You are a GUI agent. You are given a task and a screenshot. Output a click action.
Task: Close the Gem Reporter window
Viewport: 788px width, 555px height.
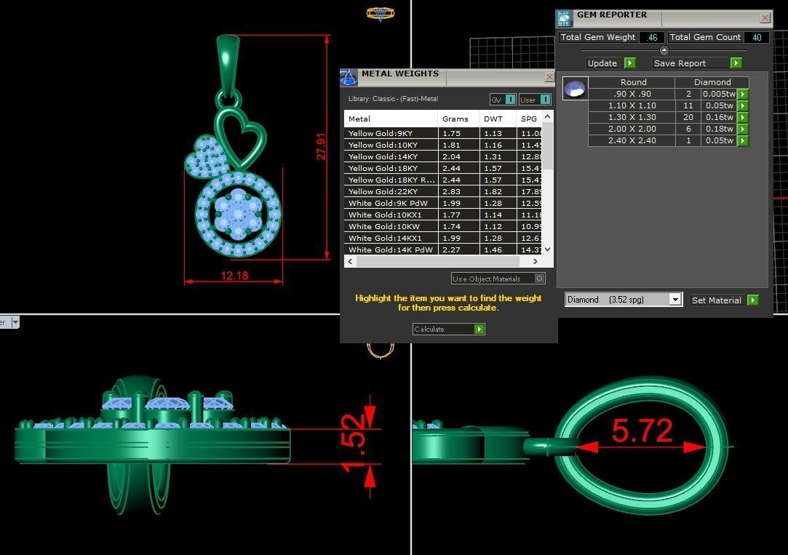tap(765, 18)
